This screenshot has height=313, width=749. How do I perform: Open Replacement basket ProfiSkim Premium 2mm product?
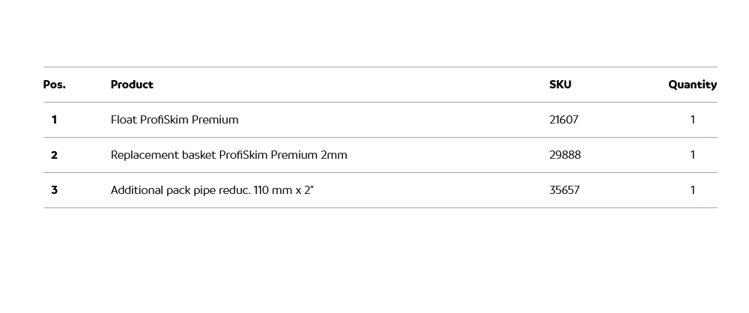[x=228, y=155]
